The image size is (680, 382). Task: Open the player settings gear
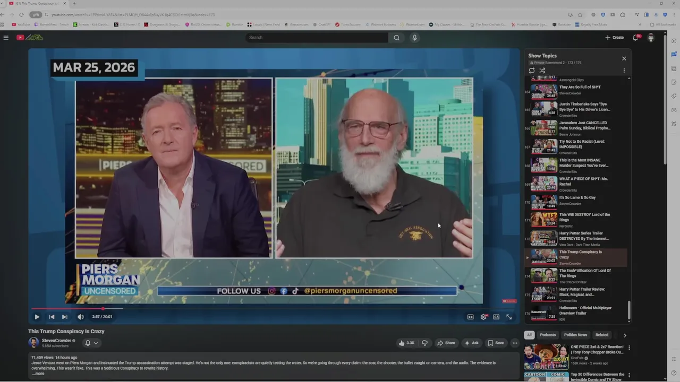[x=483, y=317]
